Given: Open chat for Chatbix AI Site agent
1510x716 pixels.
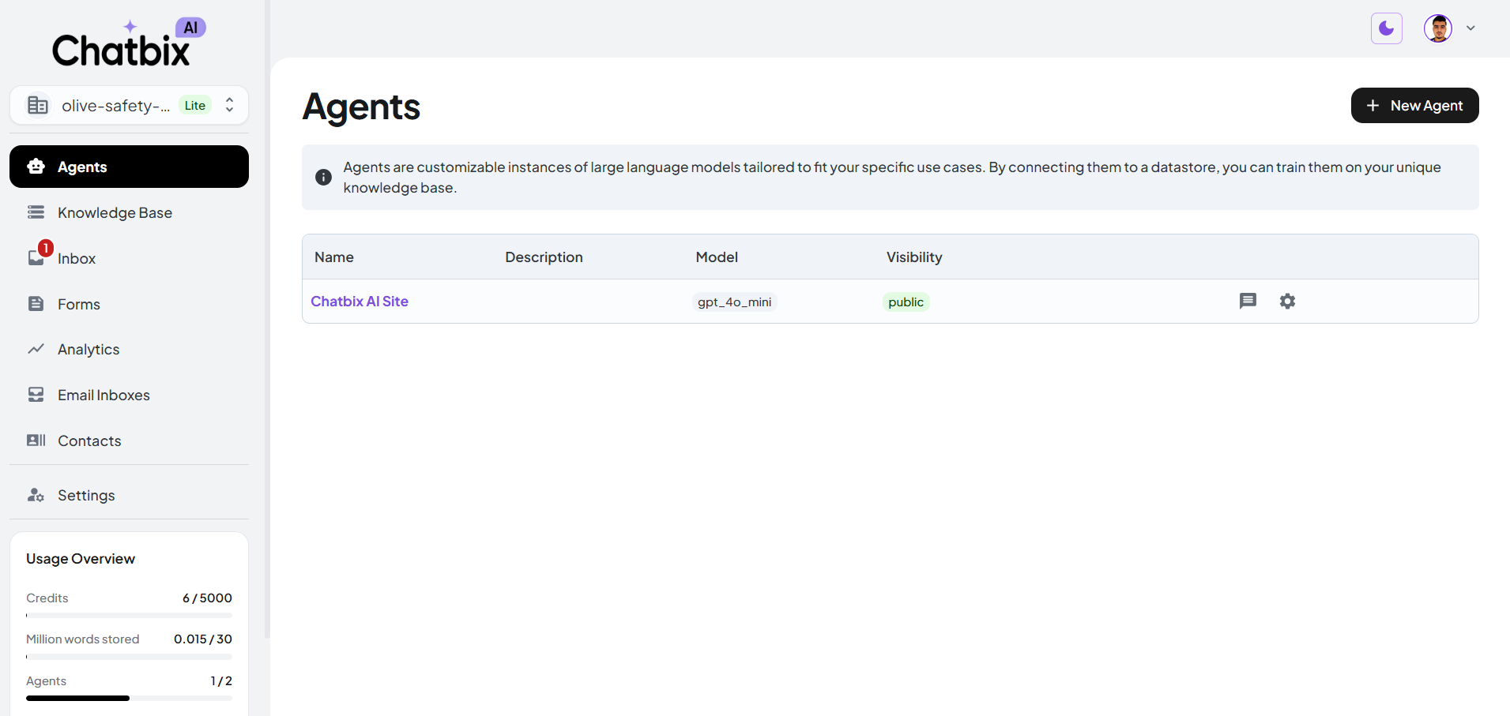Looking at the screenshot, I should 1248,301.
